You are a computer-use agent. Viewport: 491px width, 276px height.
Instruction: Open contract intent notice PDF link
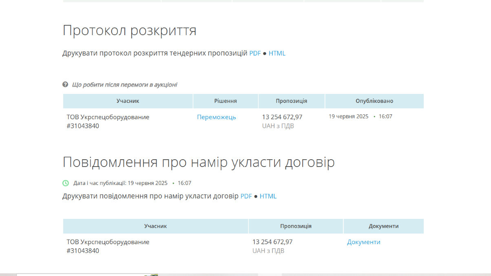tap(246, 196)
